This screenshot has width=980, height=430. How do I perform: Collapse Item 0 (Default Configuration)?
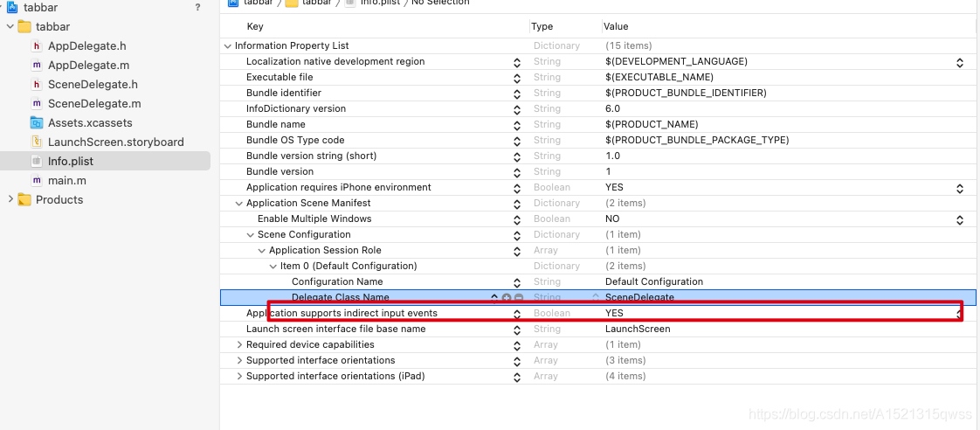click(273, 266)
